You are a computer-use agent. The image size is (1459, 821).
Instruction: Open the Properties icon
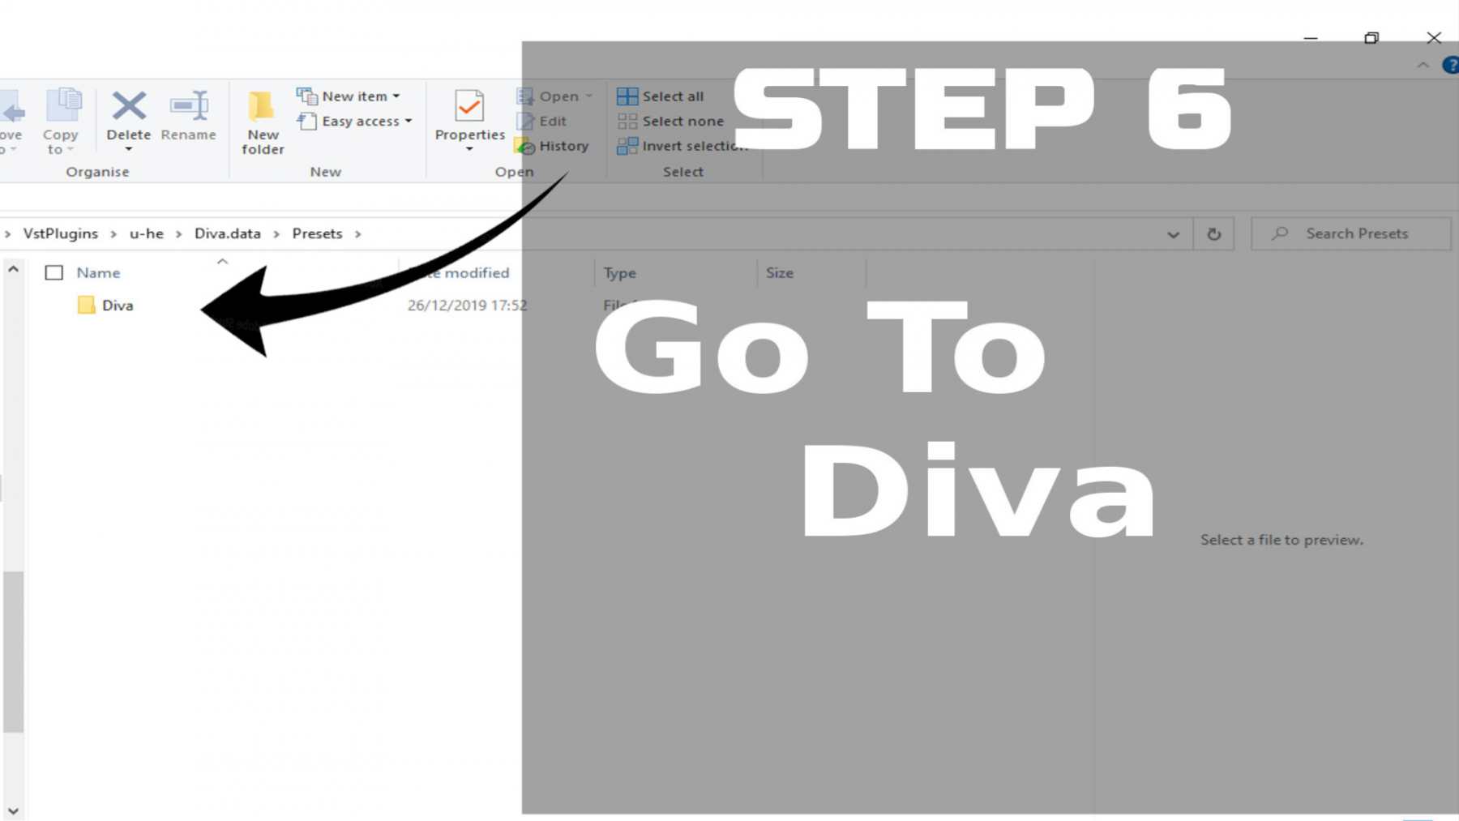[x=469, y=105]
